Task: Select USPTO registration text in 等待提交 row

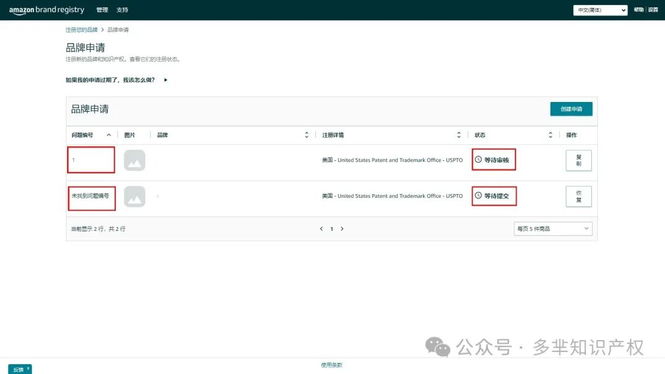Action: point(392,196)
